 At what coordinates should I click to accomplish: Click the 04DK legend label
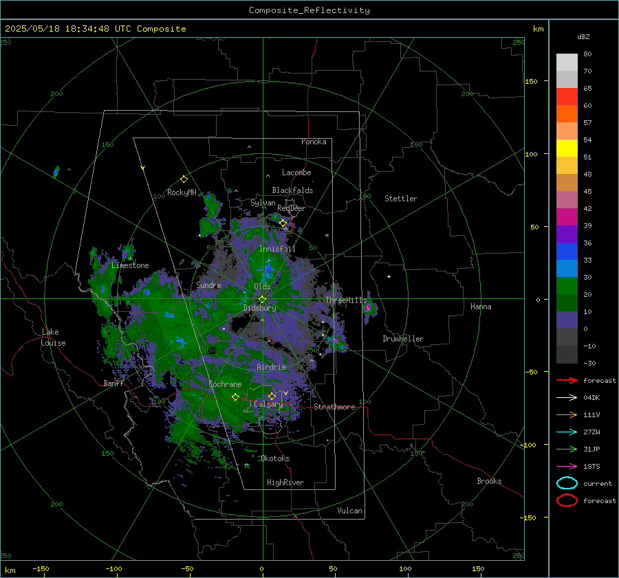pyautogui.click(x=591, y=398)
